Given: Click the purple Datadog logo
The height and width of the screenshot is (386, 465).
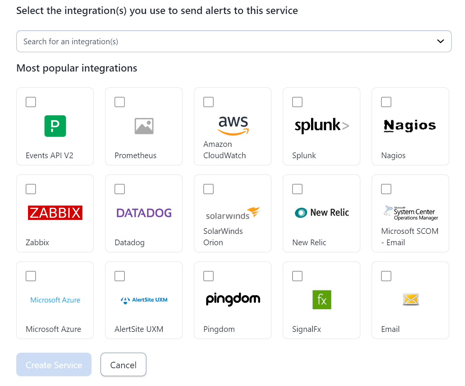Looking at the screenshot, I should pyautogui.click(x=144, y=213).
